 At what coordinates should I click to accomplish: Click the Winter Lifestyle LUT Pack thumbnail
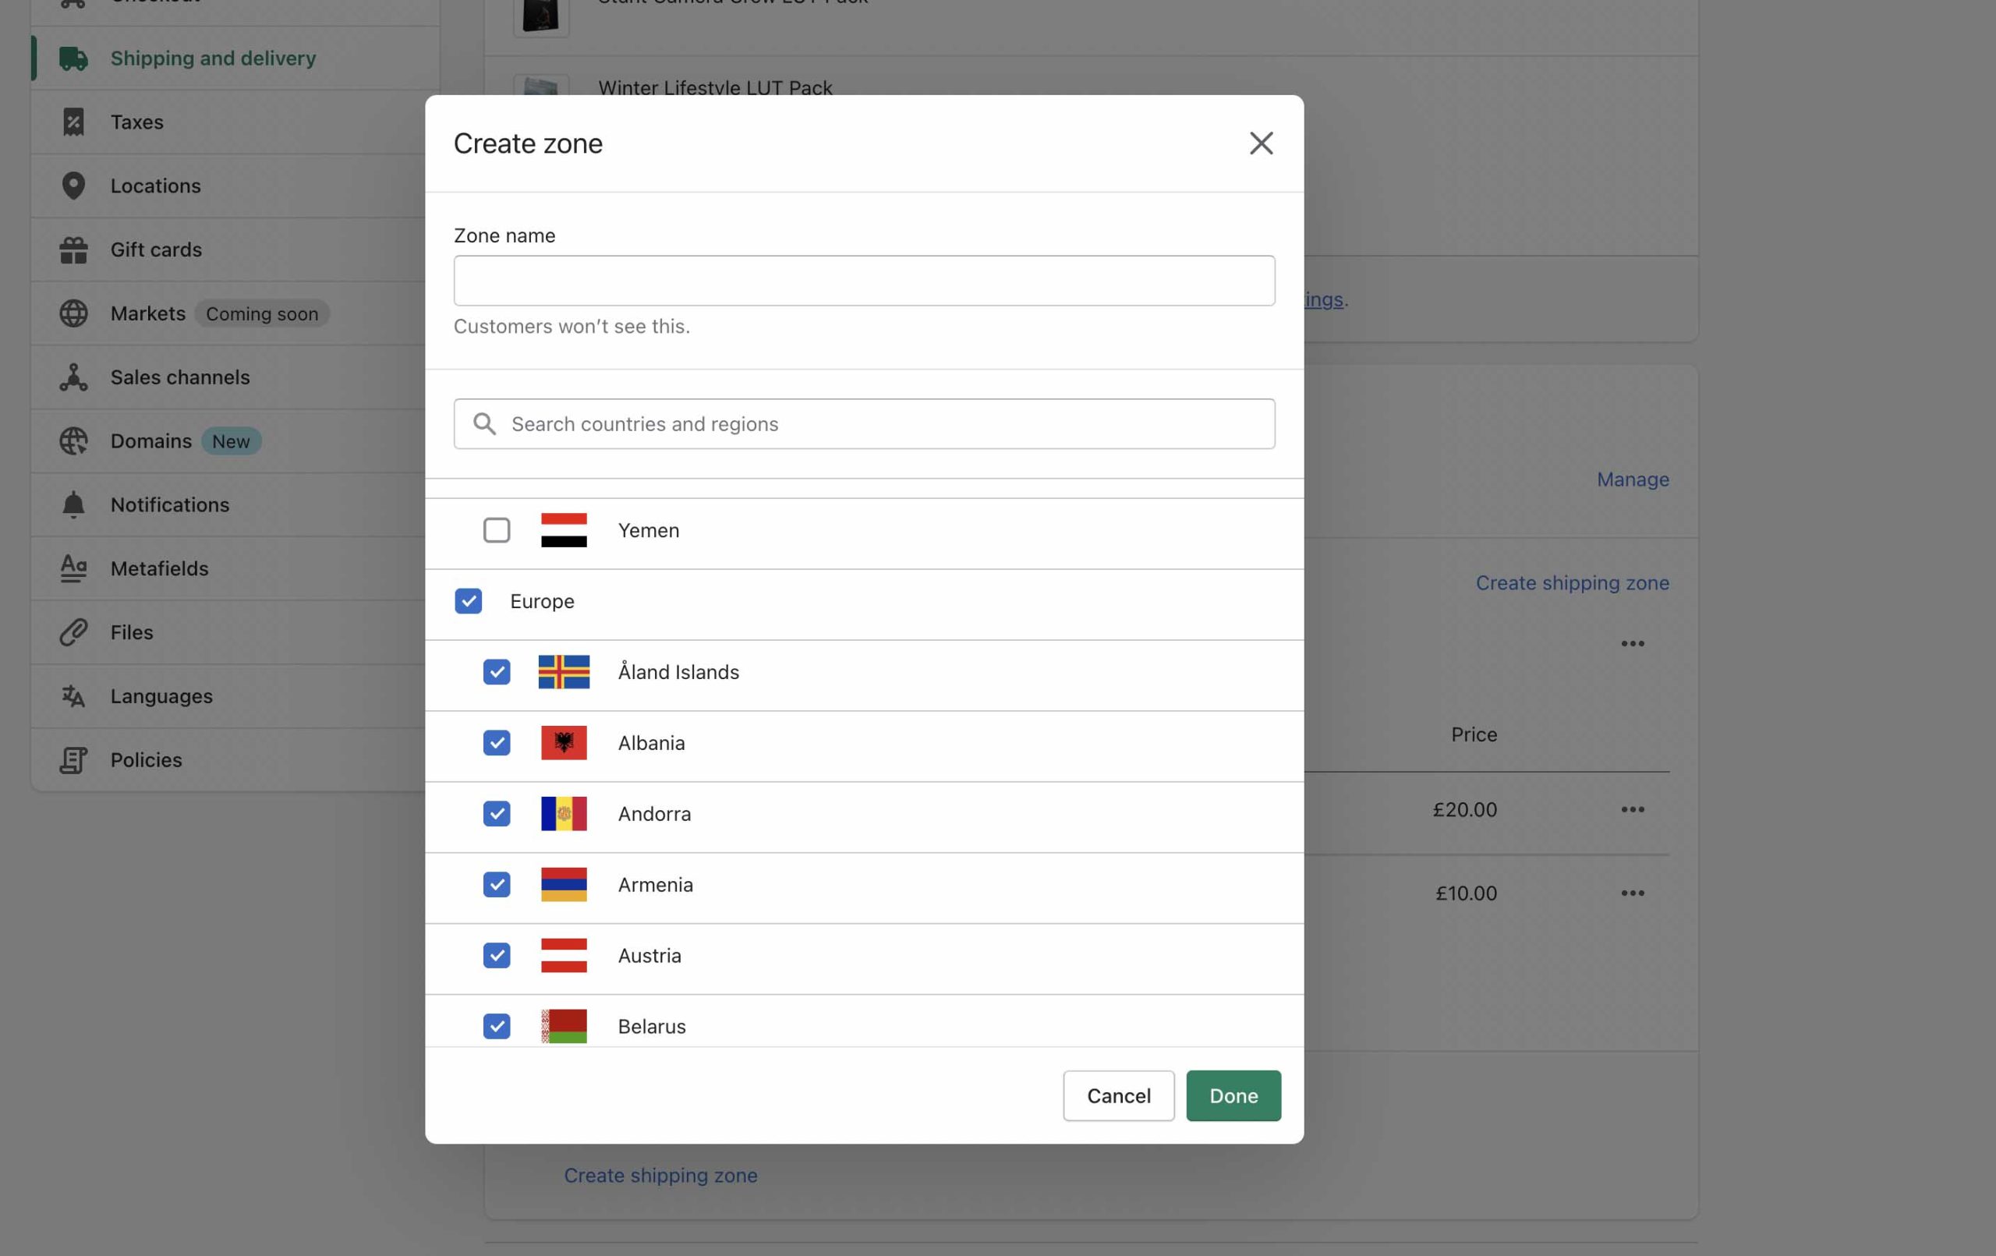[541, 84]
